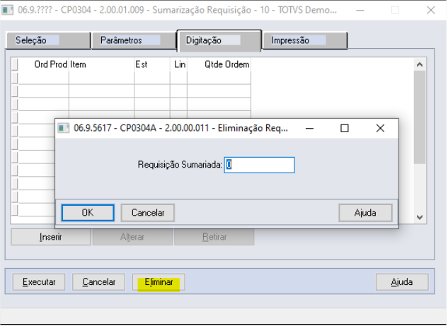This screenshot has height=326, width=448.
Task: Click the highlighted Eliminar button
Action: [159, 282]
